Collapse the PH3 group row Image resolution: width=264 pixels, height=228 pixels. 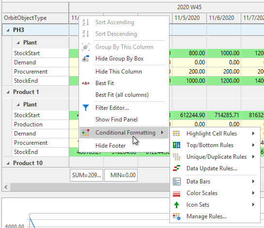click(8, 30)
